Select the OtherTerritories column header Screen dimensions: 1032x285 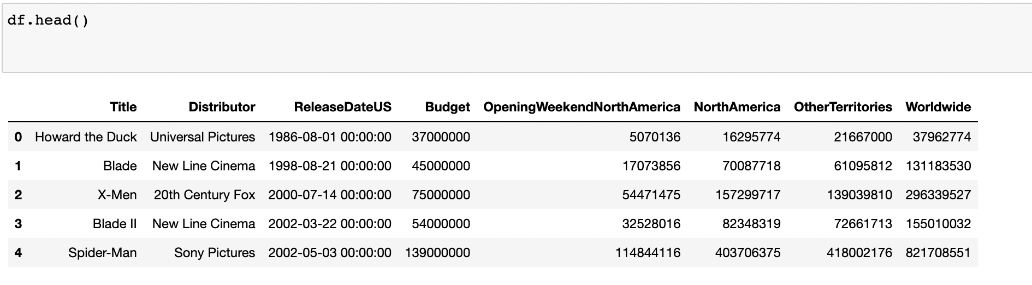coord(843,107)
